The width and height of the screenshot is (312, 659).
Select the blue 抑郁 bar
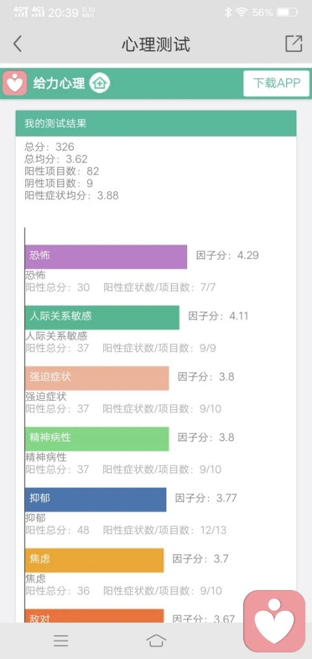96,500
